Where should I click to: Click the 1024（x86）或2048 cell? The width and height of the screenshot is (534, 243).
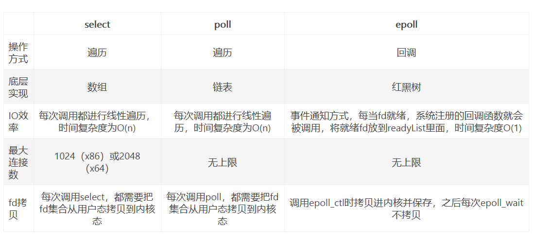(x=97, y=162)
